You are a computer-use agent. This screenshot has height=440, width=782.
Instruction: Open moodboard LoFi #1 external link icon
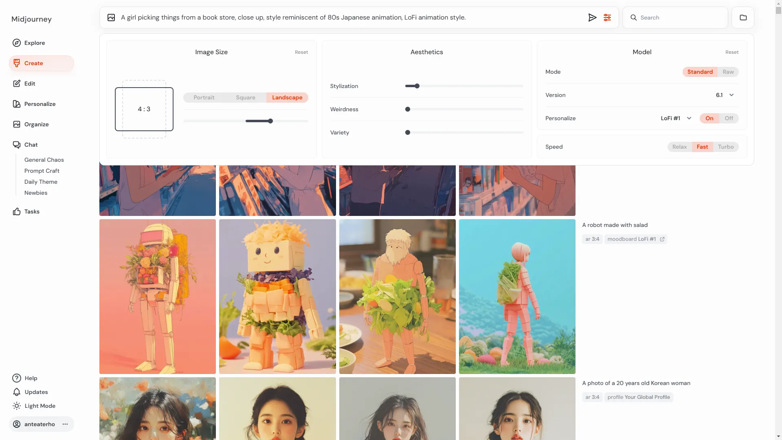pyautogui.click(x=662, y=239)
